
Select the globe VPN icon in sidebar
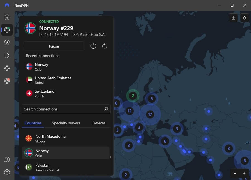(x=7, y=30)
